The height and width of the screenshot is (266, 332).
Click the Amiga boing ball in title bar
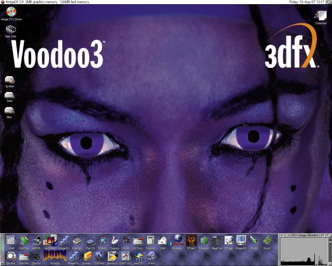click(x=3, y=2)
